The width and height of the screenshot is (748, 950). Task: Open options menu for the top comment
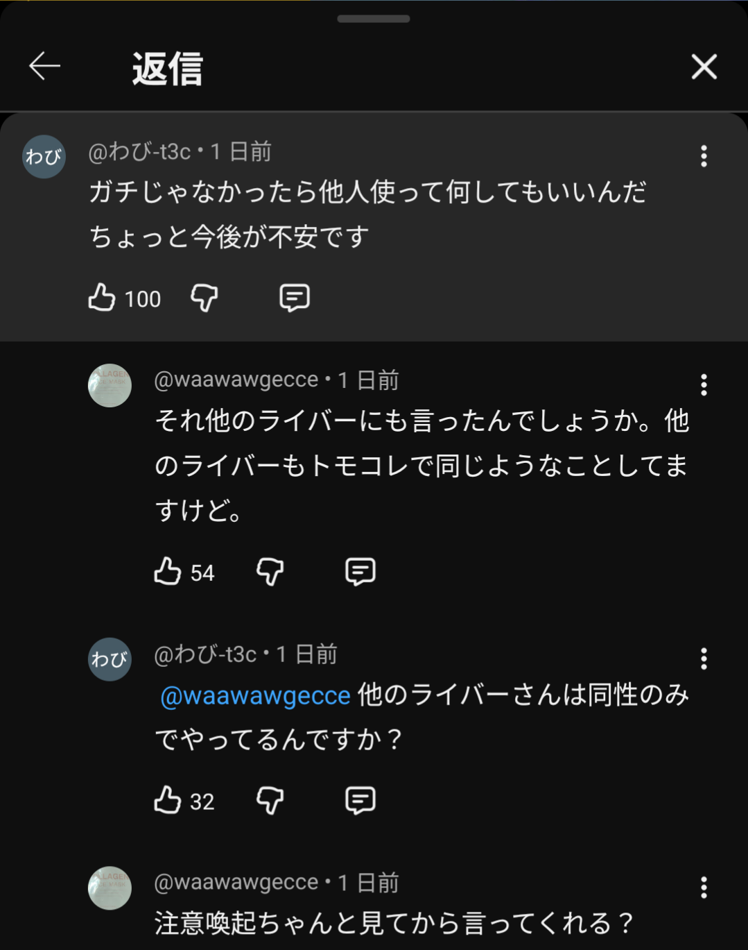(704, 156)
